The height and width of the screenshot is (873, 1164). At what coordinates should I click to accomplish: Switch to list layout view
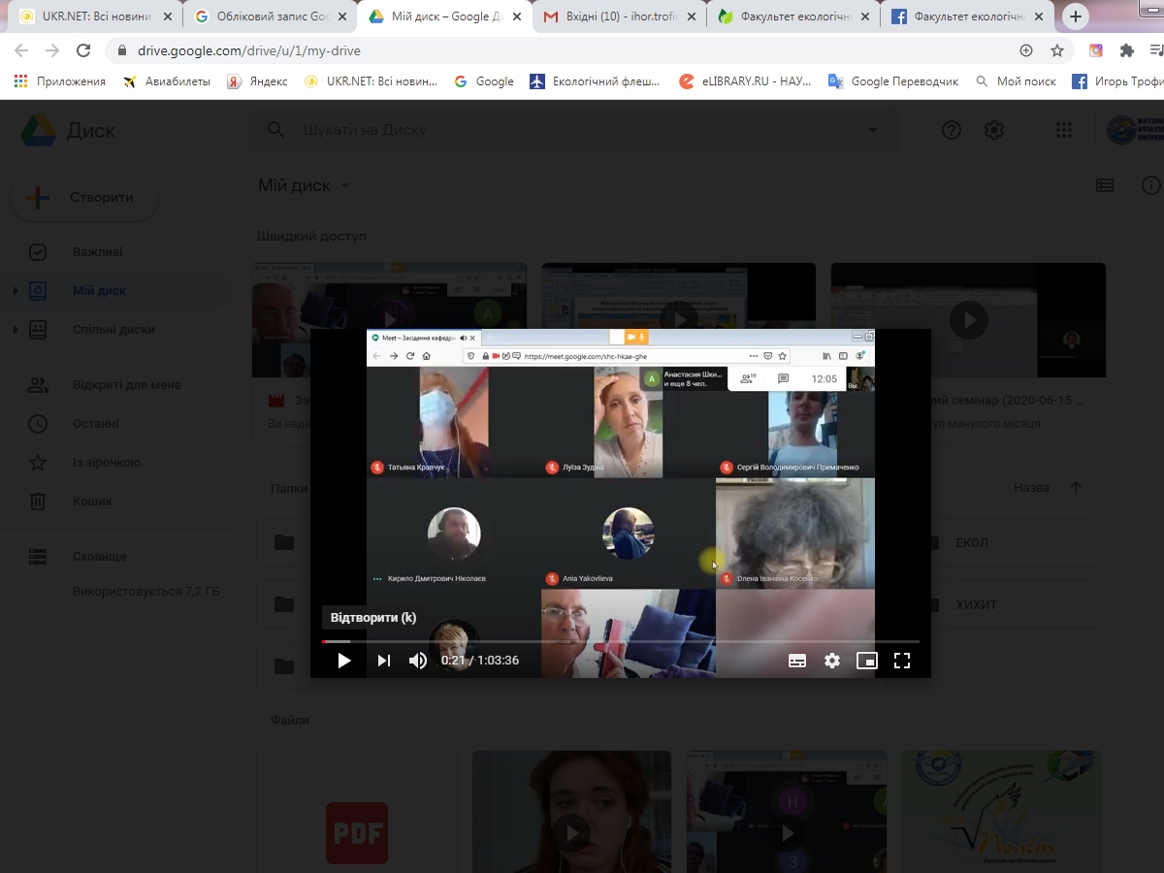[x=1105, y=185]
